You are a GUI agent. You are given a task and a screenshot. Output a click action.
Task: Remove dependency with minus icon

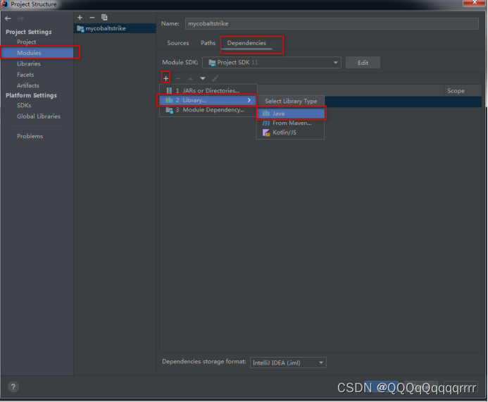(178, 78)
